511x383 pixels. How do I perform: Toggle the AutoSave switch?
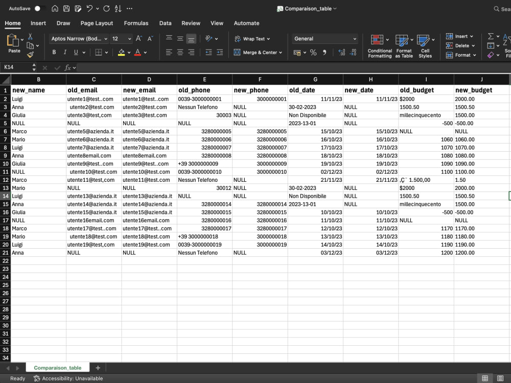tap(40, 9)
